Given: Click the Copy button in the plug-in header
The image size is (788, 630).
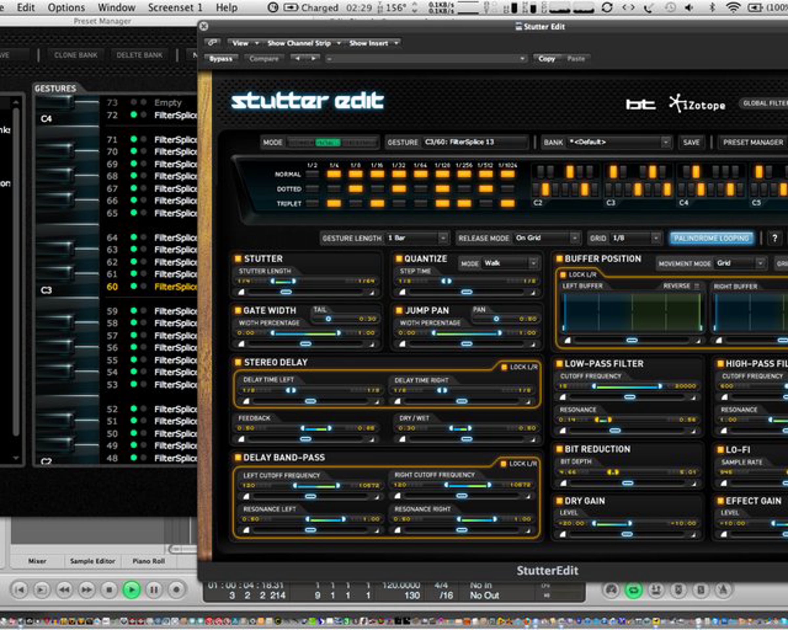Looking at the screenshot, I should [547, 58].
